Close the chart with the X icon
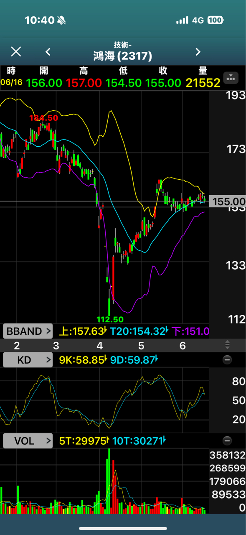The image size is (246, 535). click(16, 52)
